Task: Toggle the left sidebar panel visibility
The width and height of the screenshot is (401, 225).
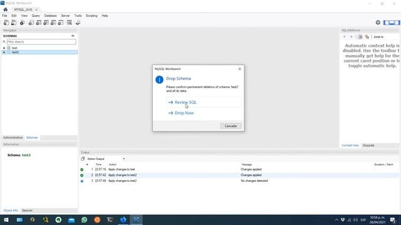Action: [386, 22]
